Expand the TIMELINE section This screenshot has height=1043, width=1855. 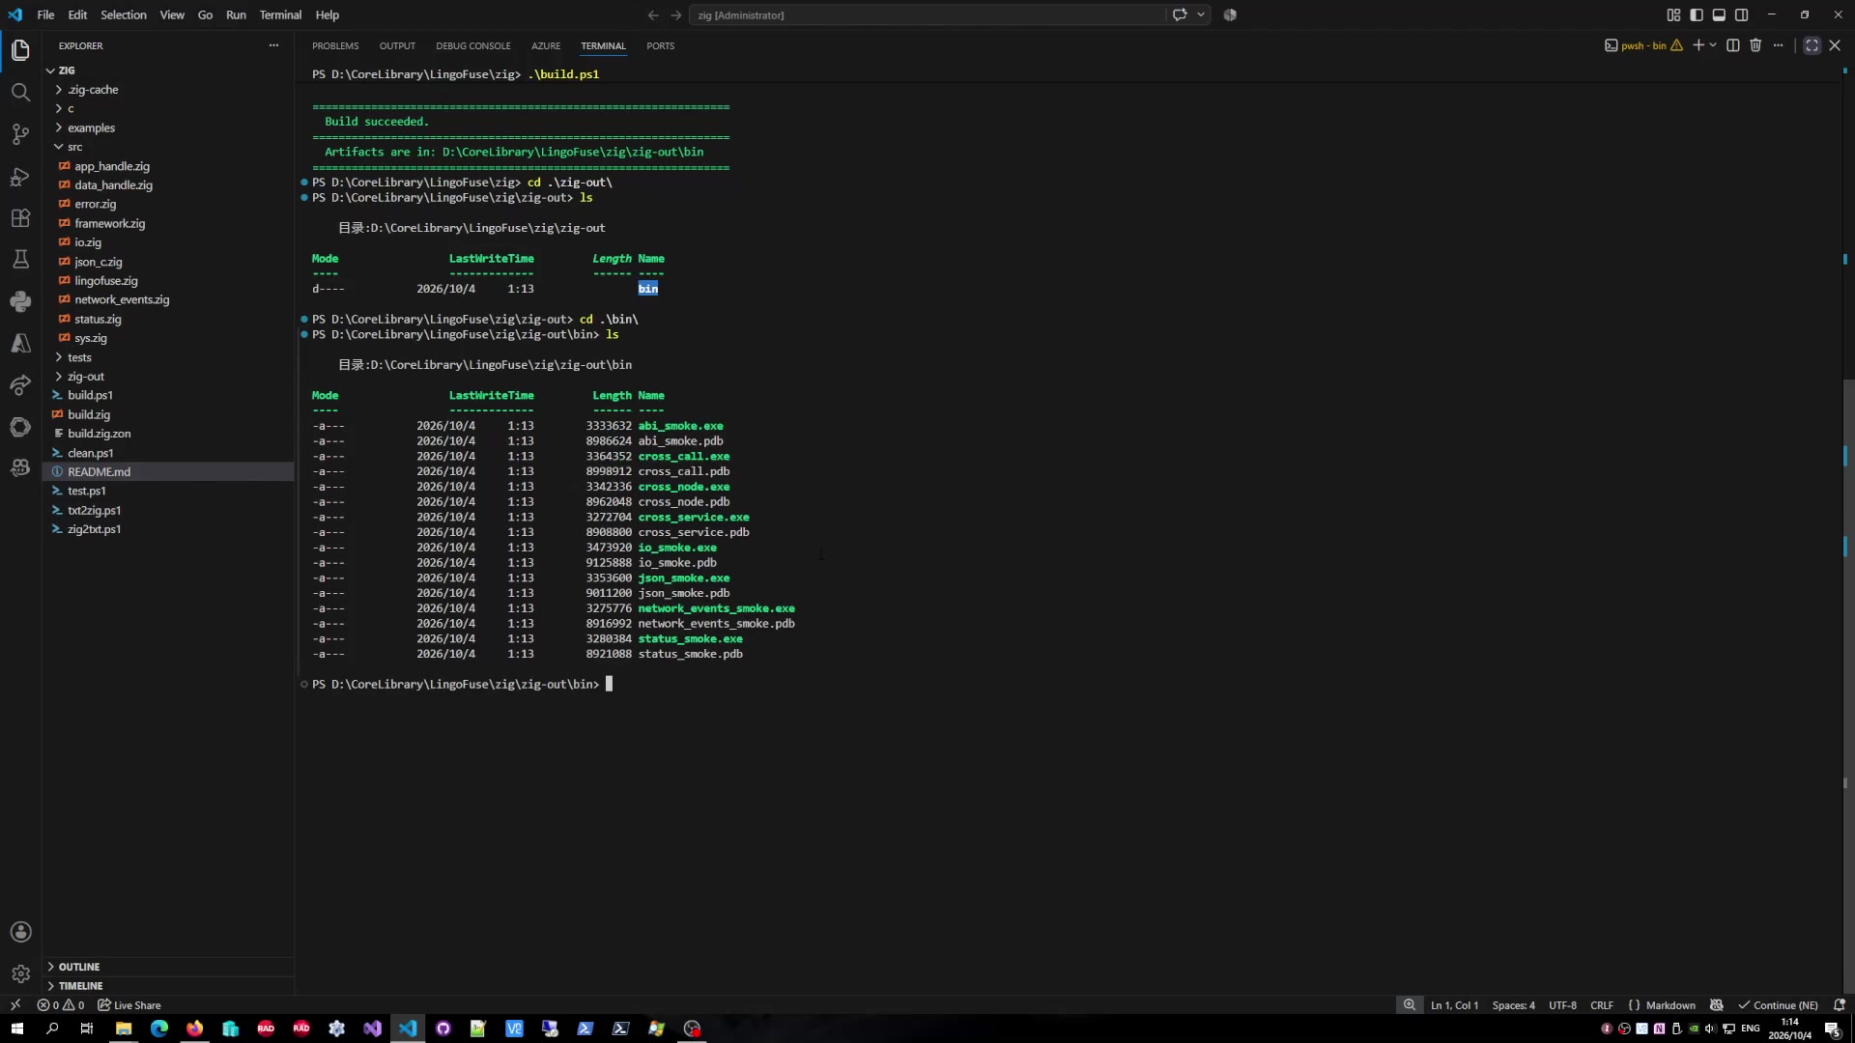[80, 986]
